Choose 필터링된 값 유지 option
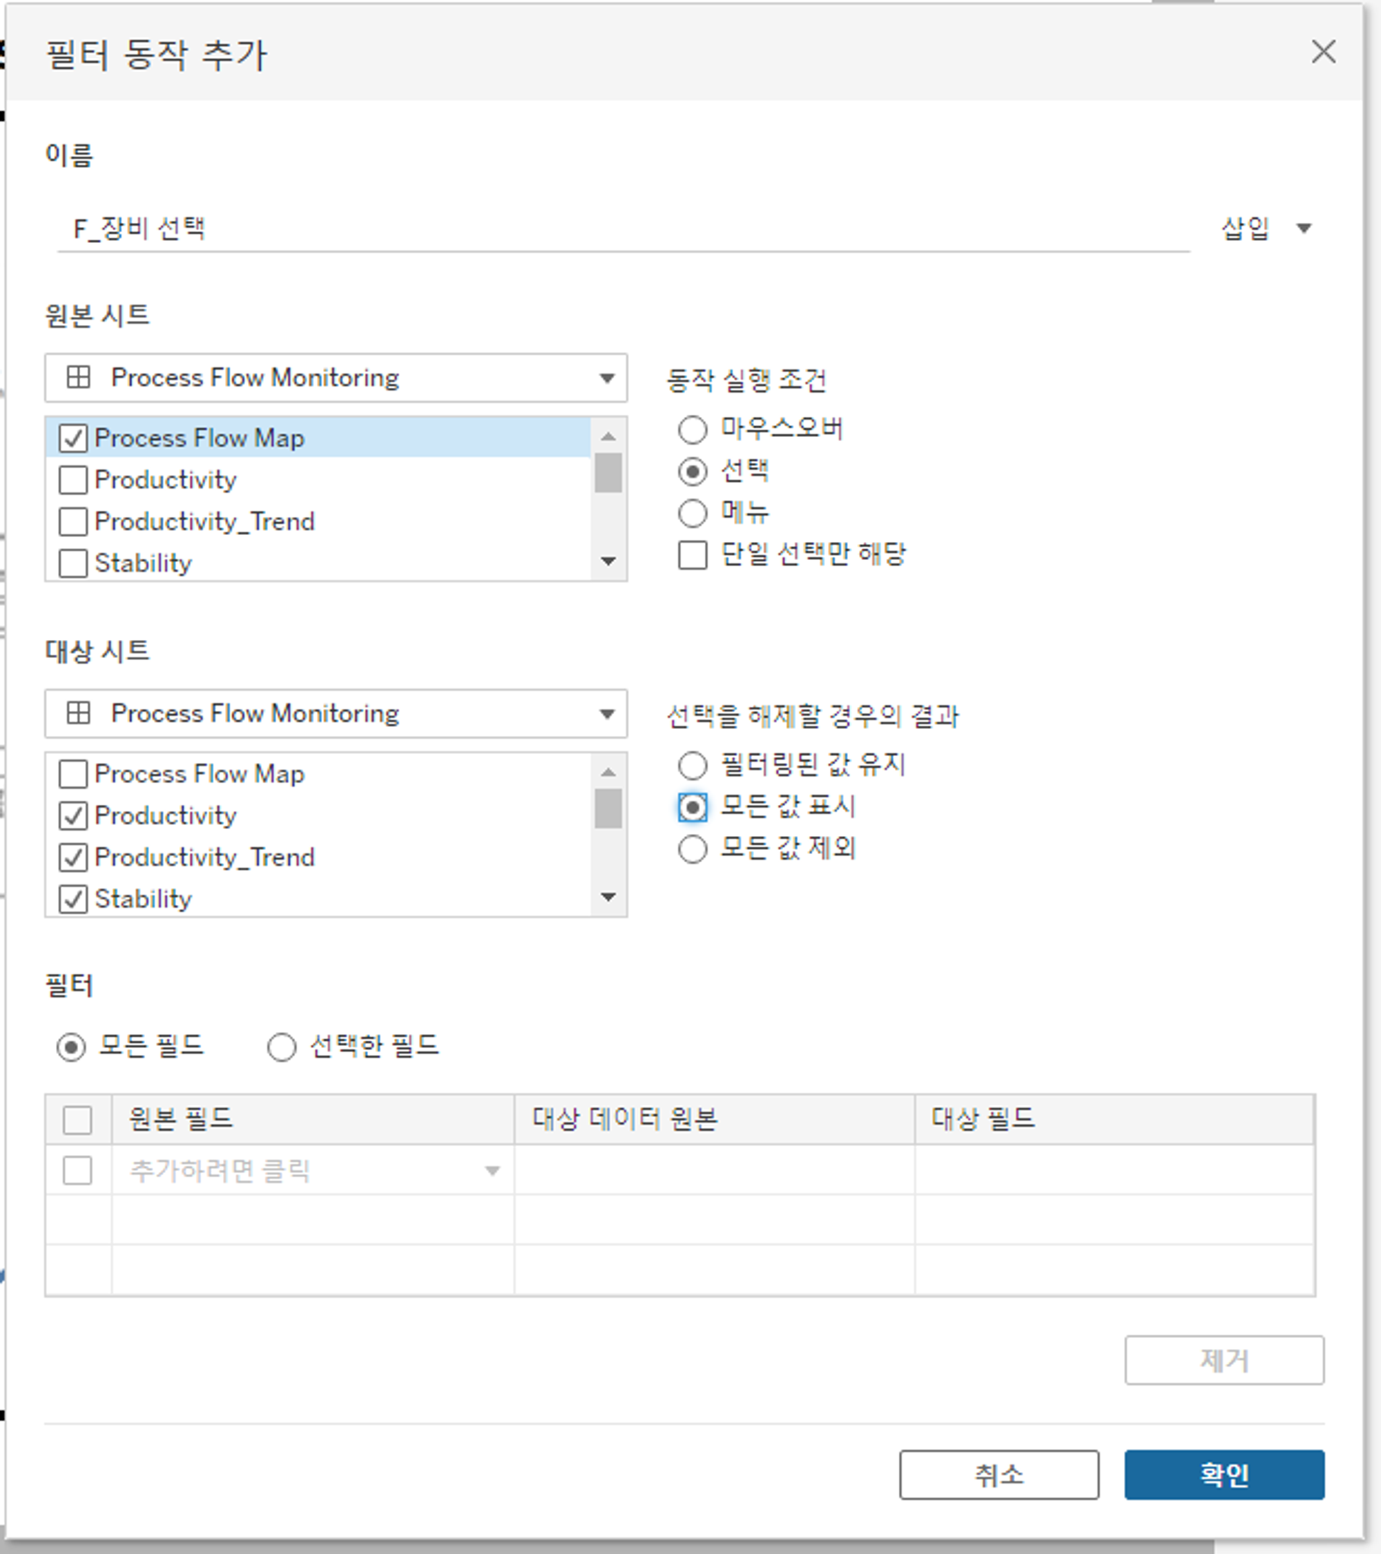The width and height of the screenshot is (1381, 1554). click(x=692, y=765)
